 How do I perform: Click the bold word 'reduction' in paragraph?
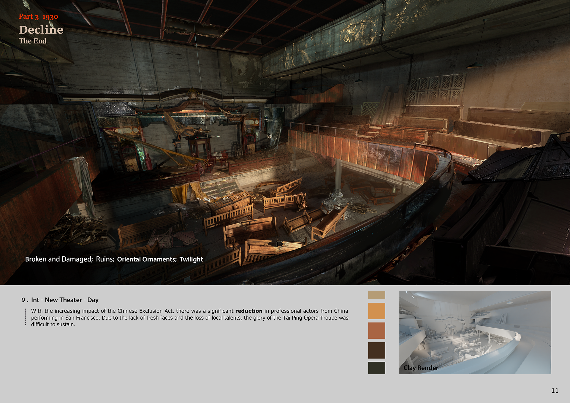(x=248, y=311)
